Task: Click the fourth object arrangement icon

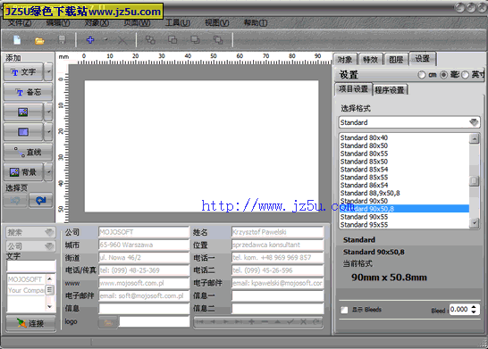Action: click(x=218, y=40)
